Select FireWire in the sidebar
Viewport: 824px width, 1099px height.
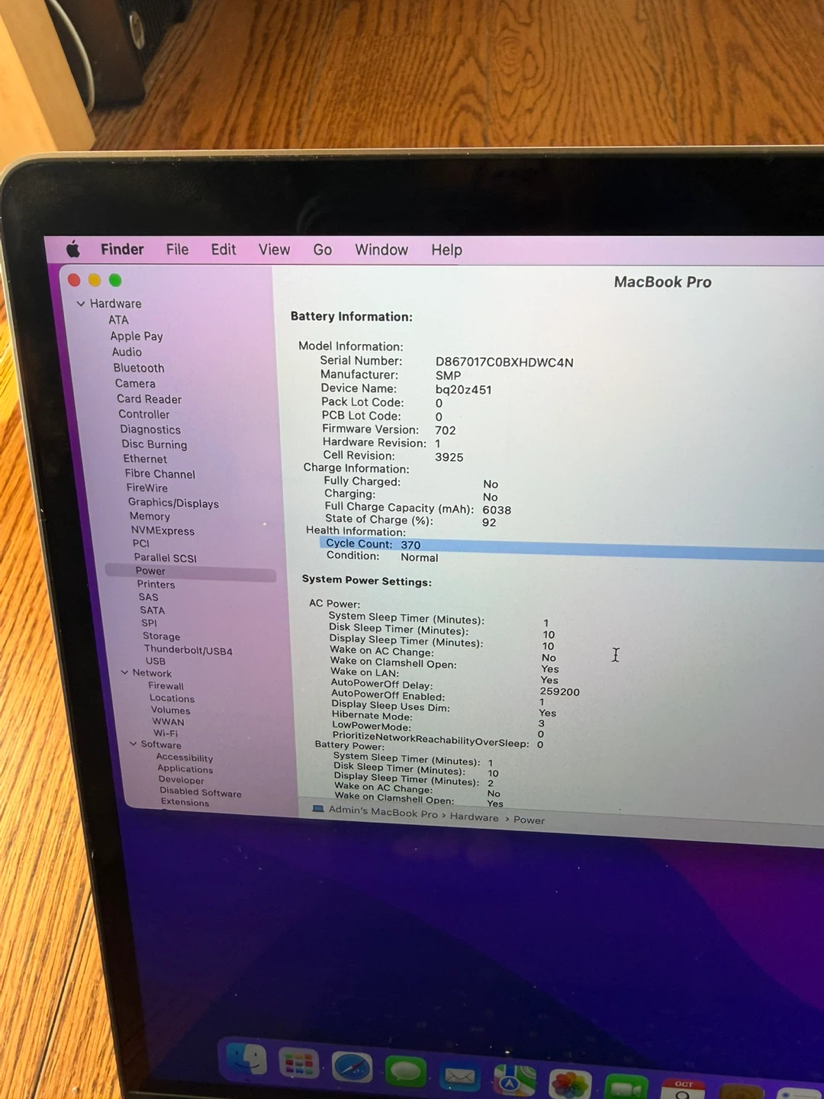point(147,488)
